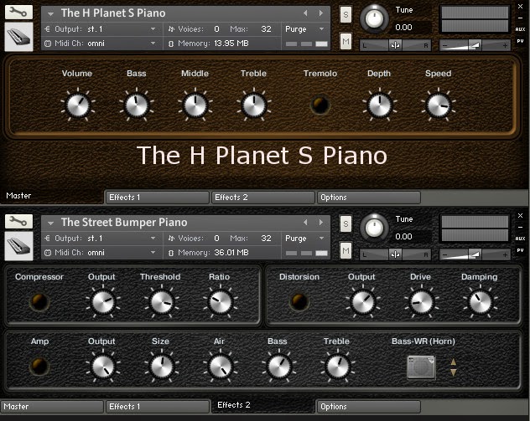The width and height of the screenshot is (530, 421).
Task: Switch to Master tab of H Planet S Piano
Action: pyautogui.click(x=51, y=196)
